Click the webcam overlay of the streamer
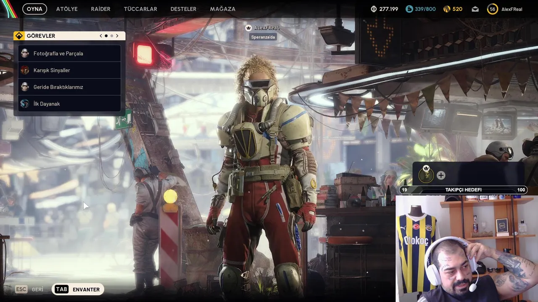538x302 pixels. 467,249
